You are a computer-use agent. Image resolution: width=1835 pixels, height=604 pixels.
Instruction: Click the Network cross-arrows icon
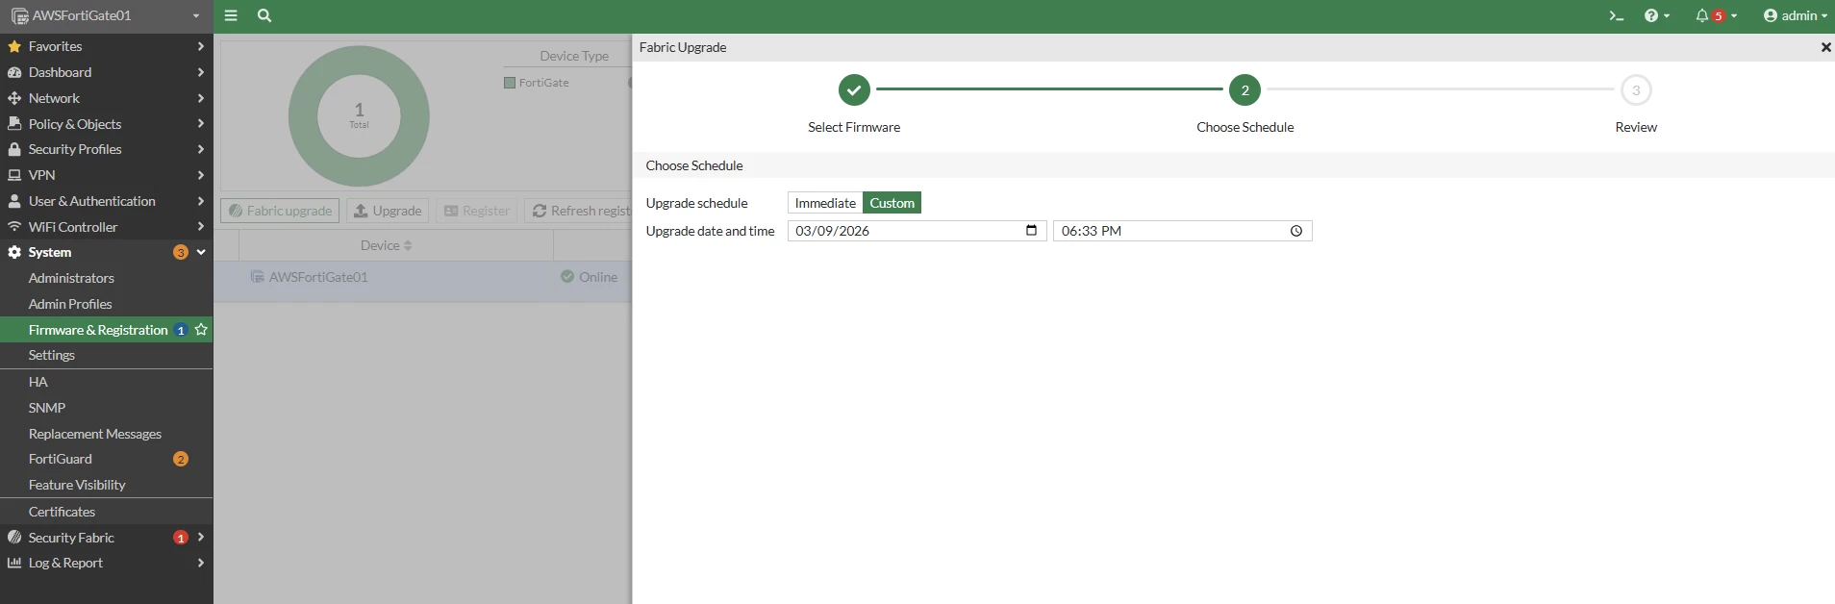pos(14,98)
